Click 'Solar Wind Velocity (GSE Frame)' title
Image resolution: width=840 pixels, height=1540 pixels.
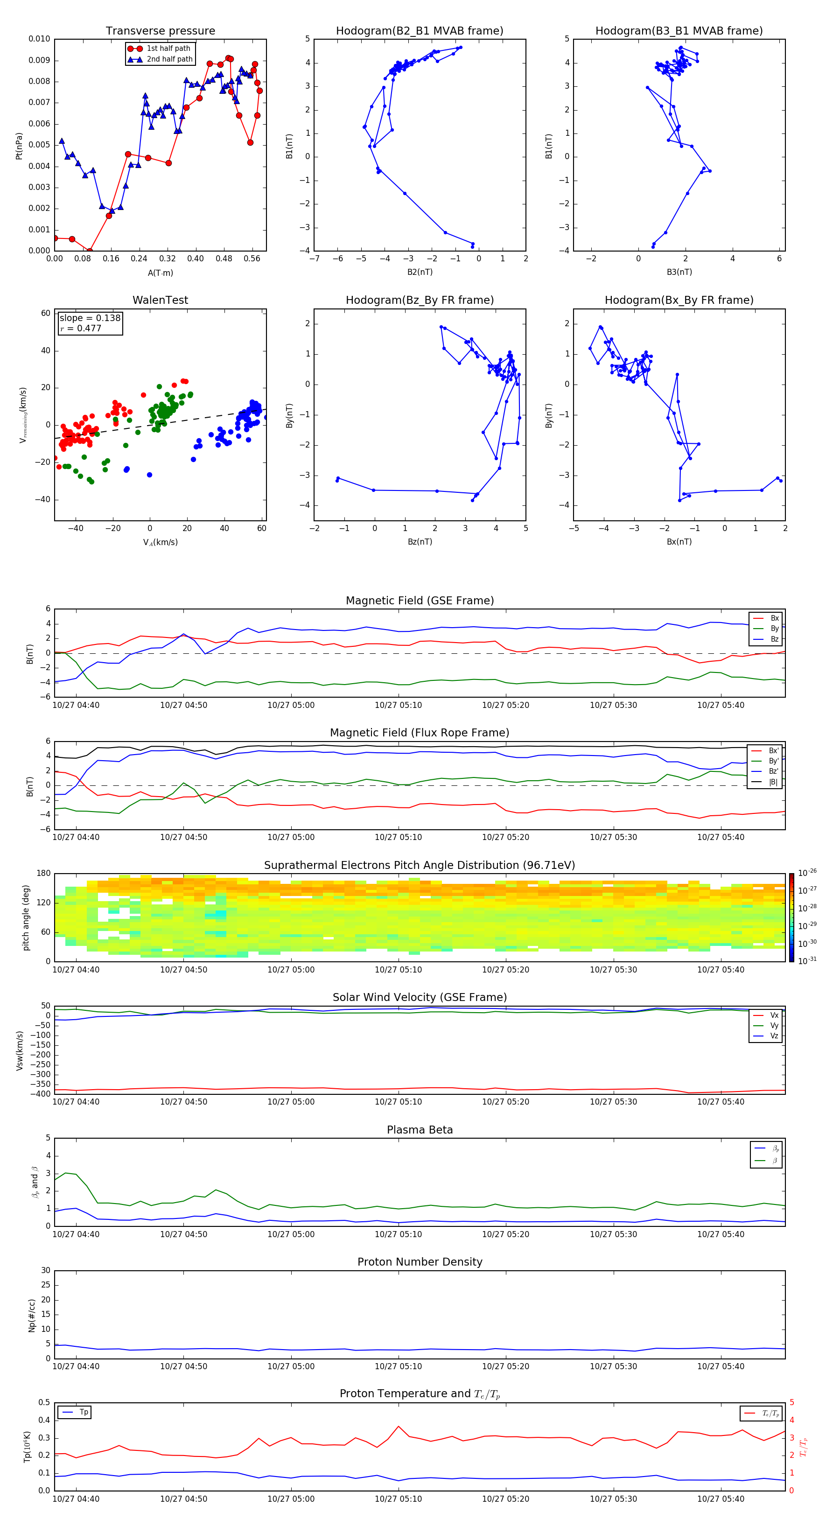(x=420, y=998)
